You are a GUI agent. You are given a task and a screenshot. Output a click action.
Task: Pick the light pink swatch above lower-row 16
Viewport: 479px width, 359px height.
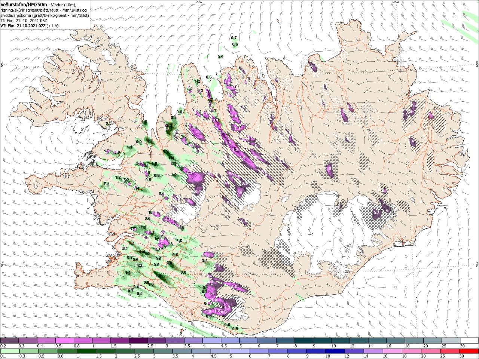393,351
